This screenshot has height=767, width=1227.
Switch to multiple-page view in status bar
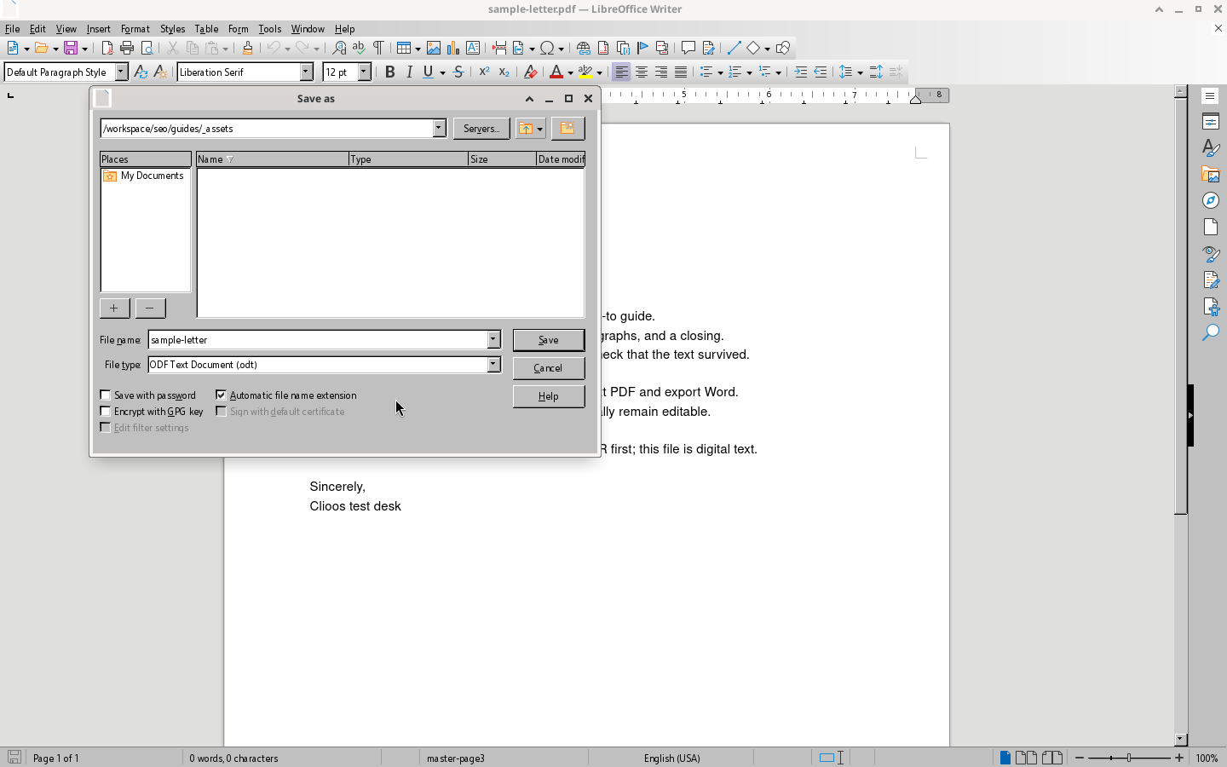click(1027, 758)
